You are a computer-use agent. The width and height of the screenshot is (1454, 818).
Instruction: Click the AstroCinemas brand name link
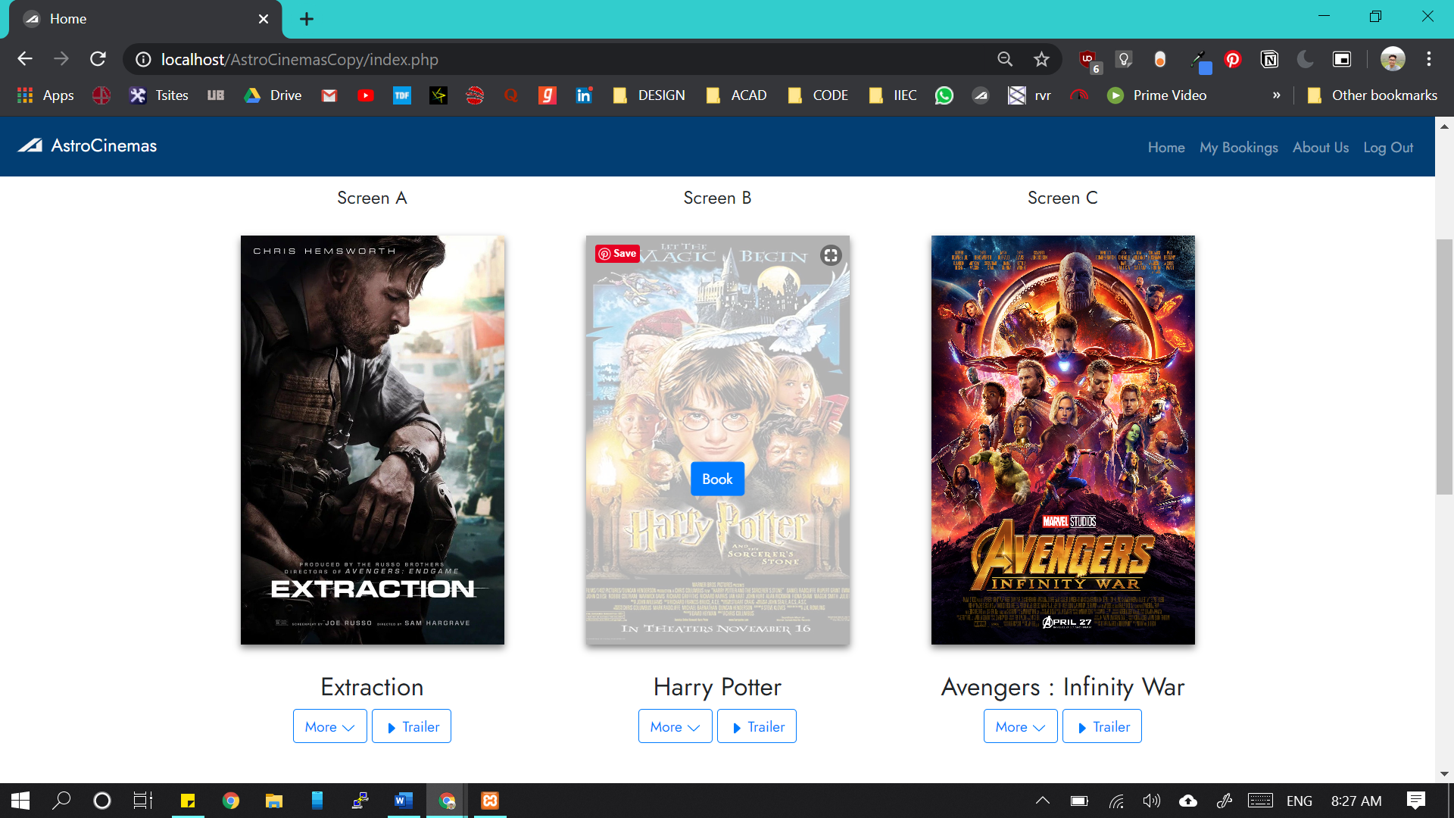[104, 145]
